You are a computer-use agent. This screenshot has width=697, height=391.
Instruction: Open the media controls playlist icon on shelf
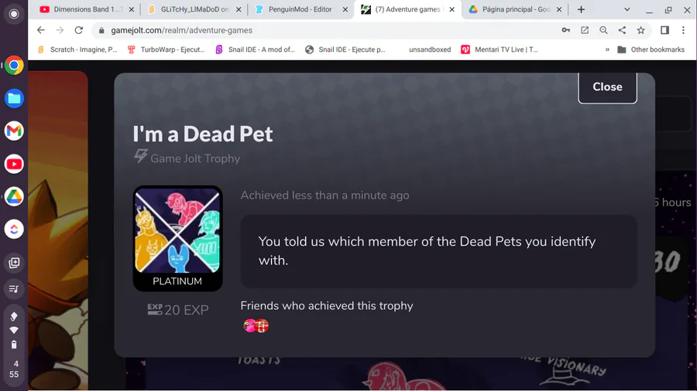pos(14,289)
